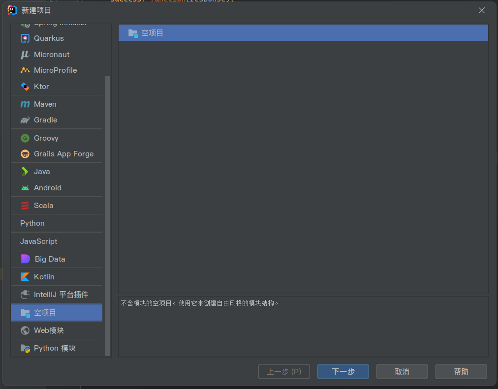The height and width of the screenshot is (389, 498).
Task: Choose 空项目 template in the right panel
Action: [x=152, y=33]
